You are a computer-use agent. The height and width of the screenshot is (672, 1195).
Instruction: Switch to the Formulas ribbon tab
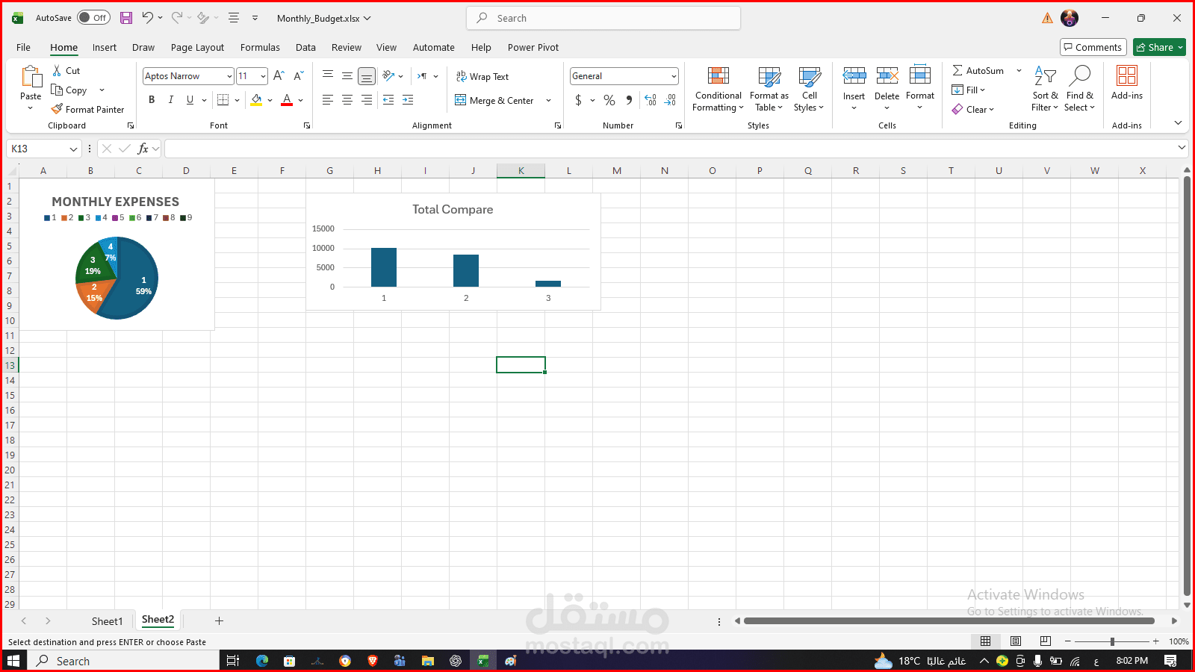260,47
